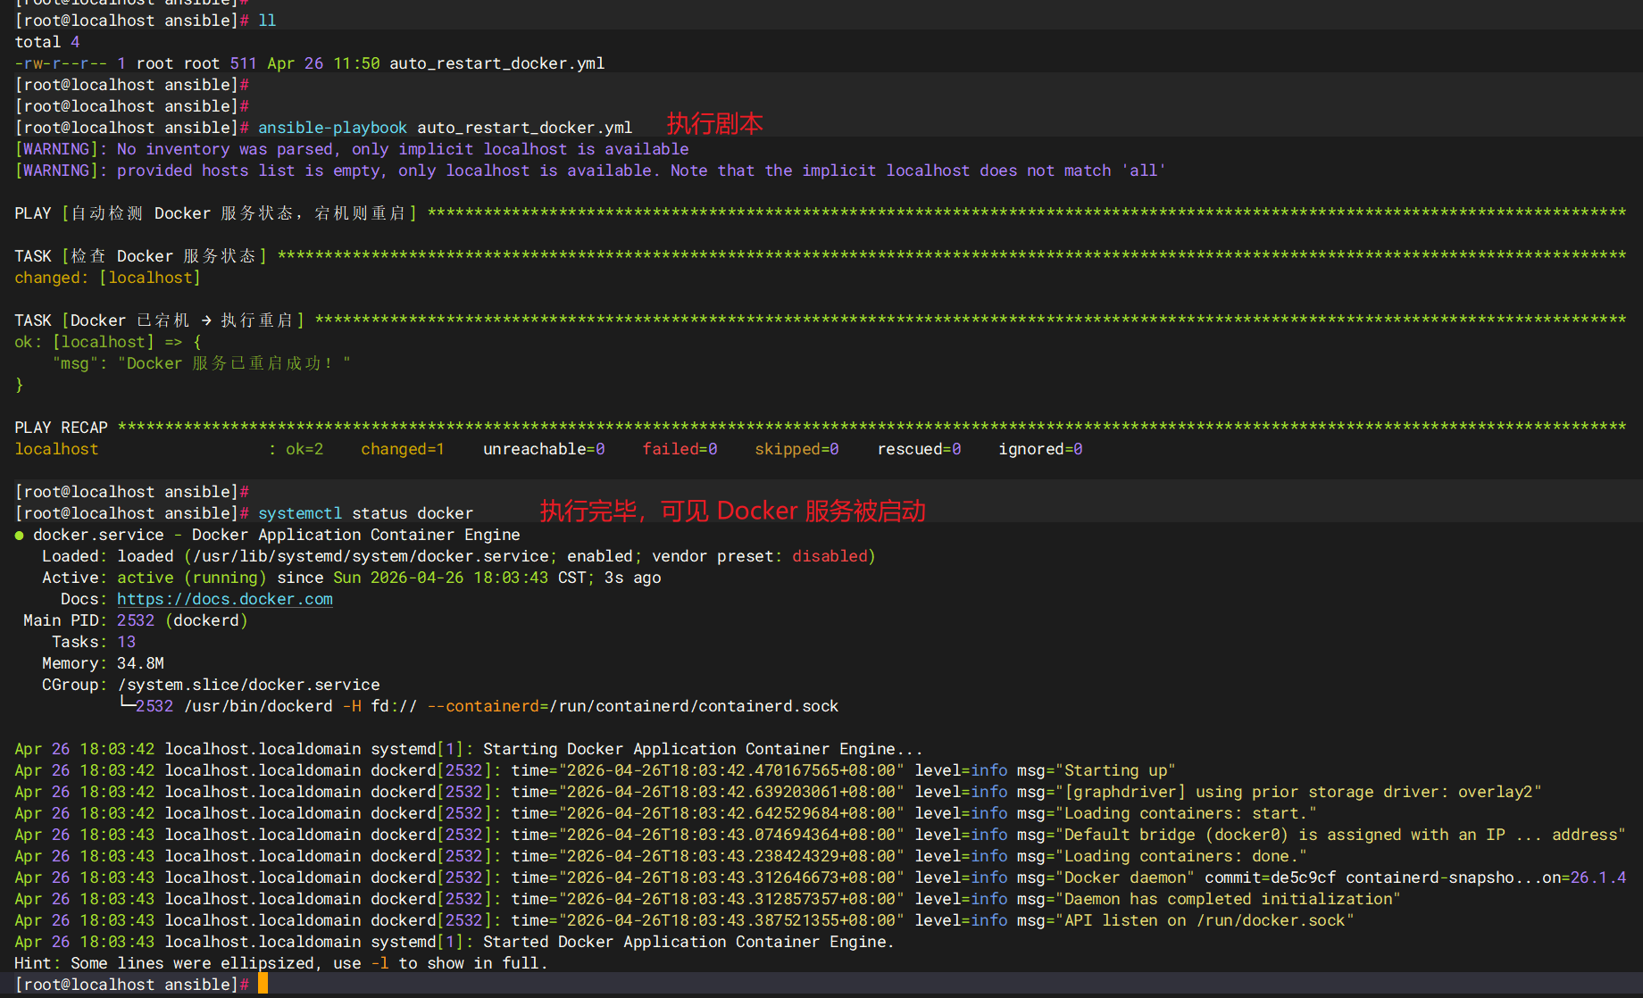Click the /usr/lib/systemd/system/docker.service loaded path
This screenshot has width=1643, height=998.
pyautogui.click(x=371, y=556)
